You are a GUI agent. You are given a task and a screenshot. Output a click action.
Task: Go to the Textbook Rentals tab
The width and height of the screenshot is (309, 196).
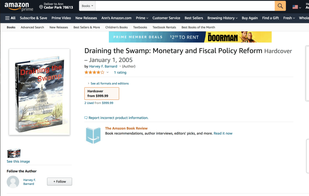point(164,27)
